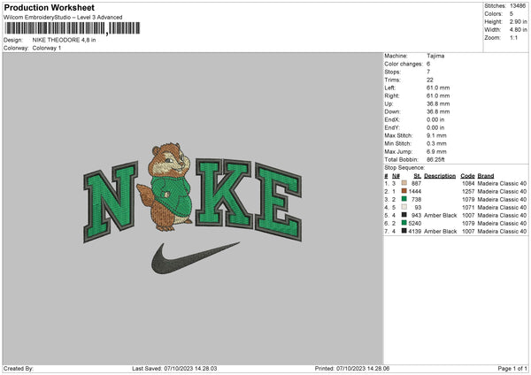531x375 pixels.
Task: Click the stitch count '5240' in stop 6
Action: coord(415,224)
